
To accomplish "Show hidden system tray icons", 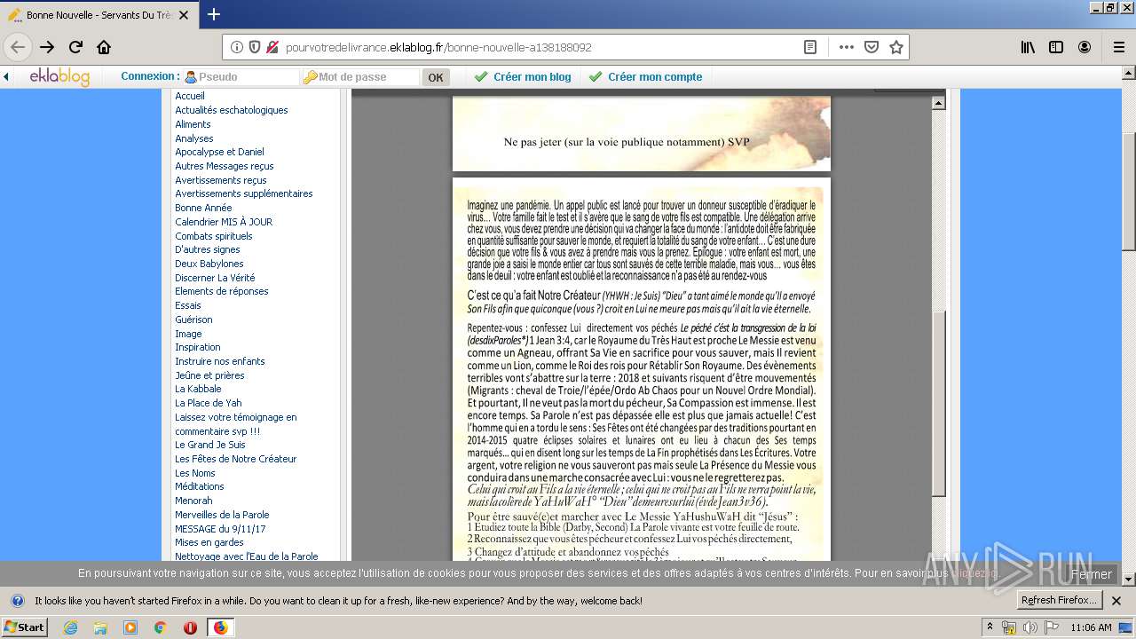I will pos(990,627).
